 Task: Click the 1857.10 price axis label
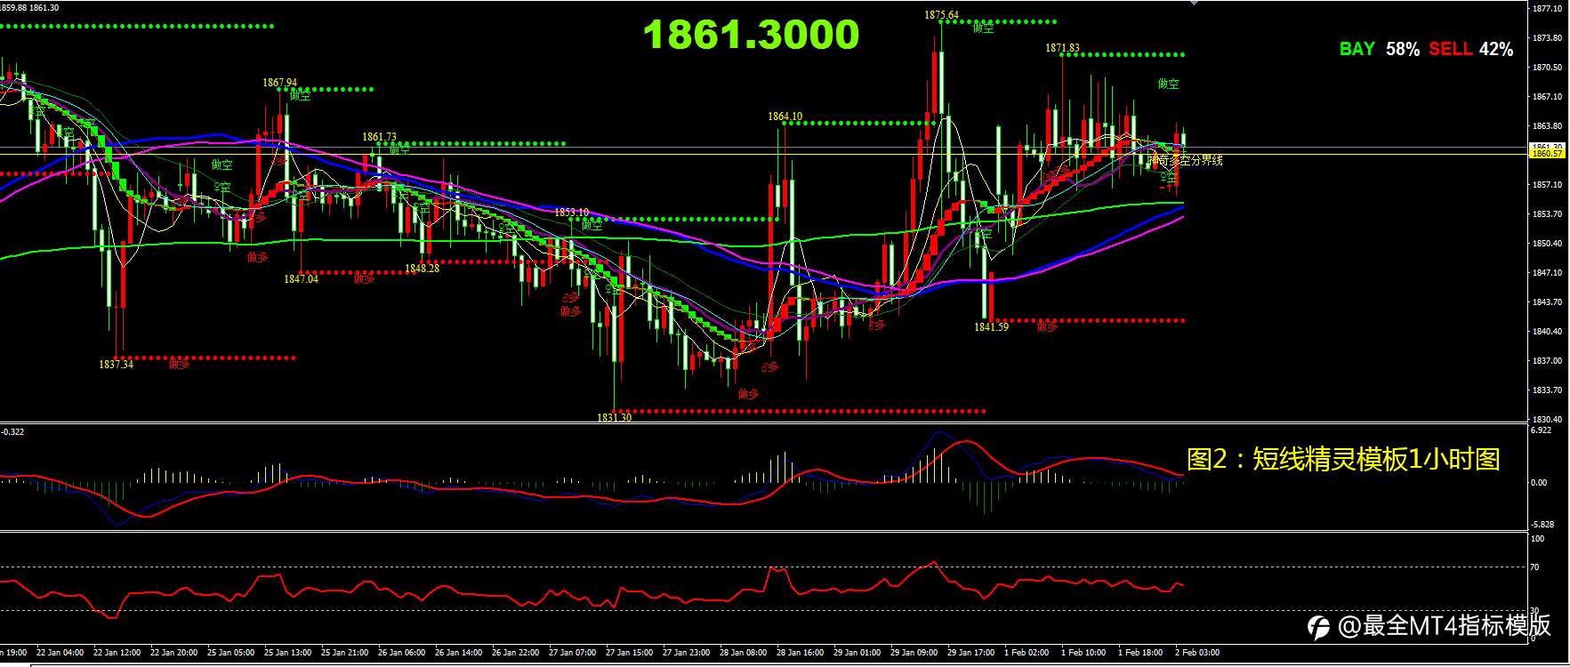pyautogui.click(x=1548, y=185)
